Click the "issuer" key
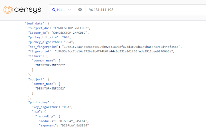This screenshot has height=129, width=206. tap(35, 56)
